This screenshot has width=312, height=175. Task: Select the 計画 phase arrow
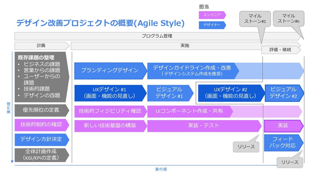point(42,46)
